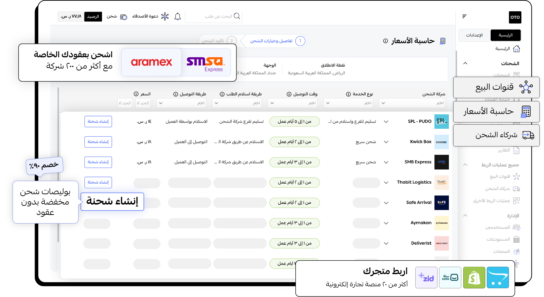Click the SPL - PUDO carrier logo
The width and height of the screenshot is (544, 297).
click(441, 122)
